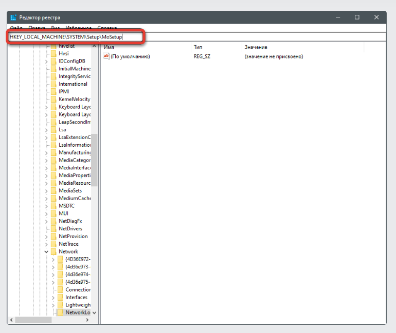
Task: Expand the Lightweigh key
Action: pos(53,305)
